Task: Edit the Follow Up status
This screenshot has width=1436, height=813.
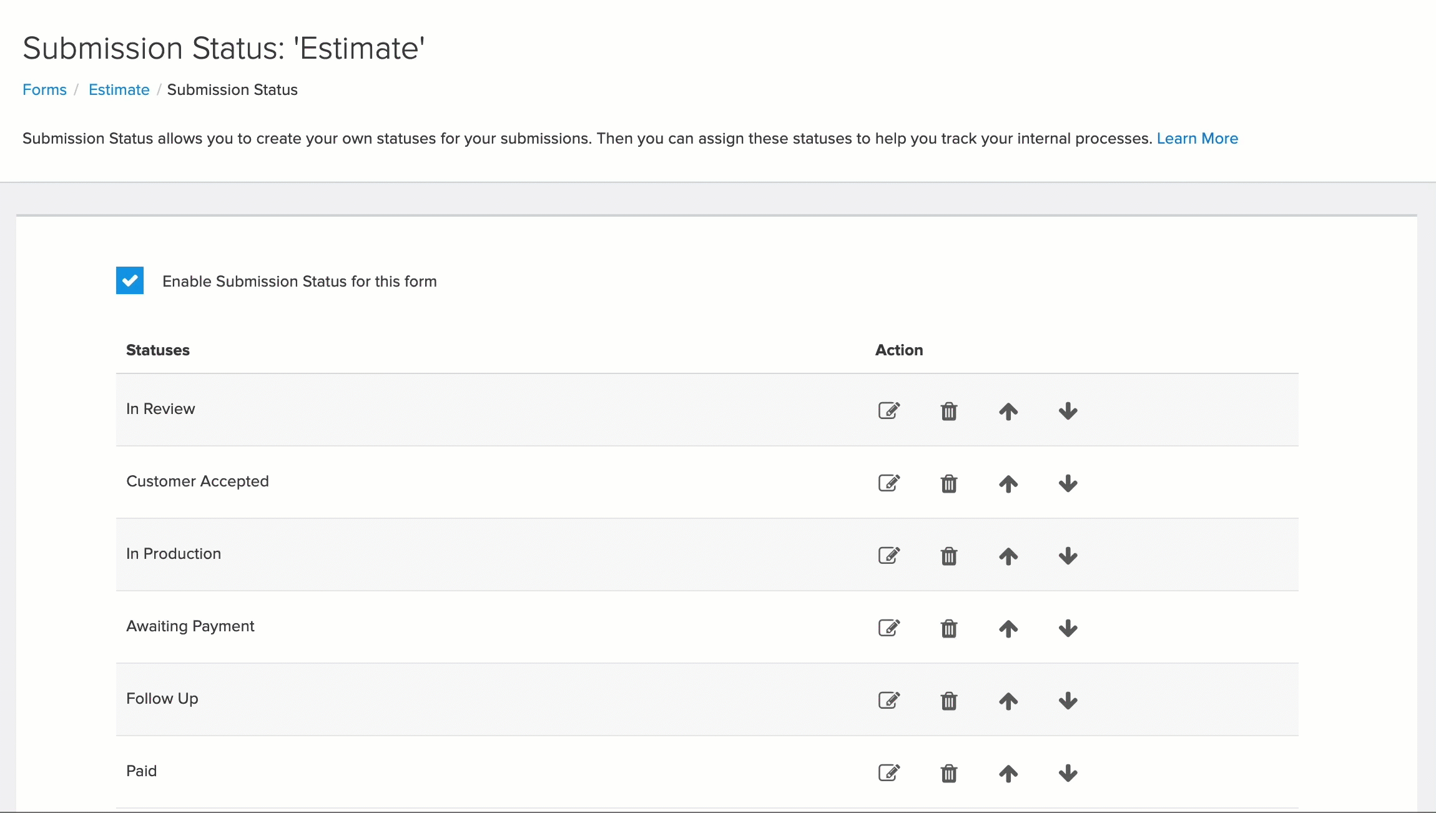Action: [x=889, y=700]
